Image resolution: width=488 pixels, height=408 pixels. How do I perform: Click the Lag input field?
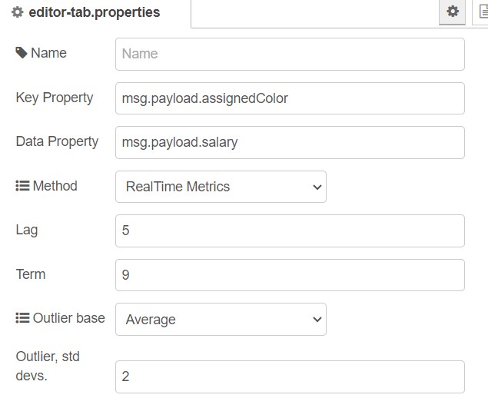[290, 231]
